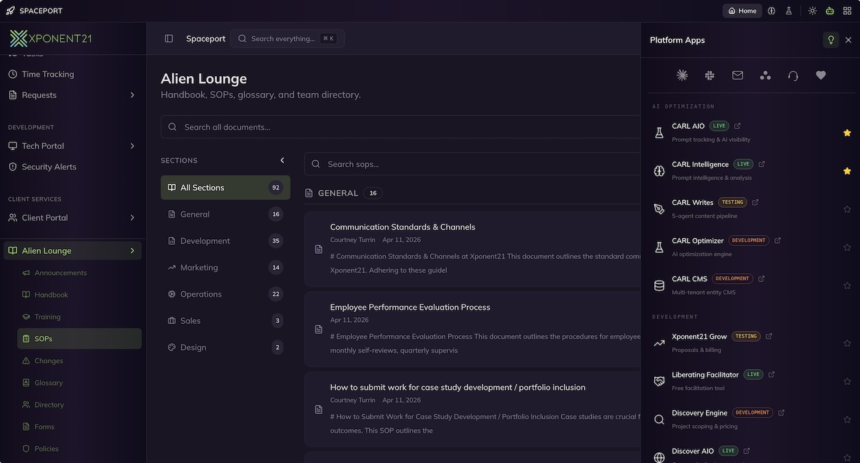Viewport: 860px width, 463px height.
Task: Open the Directory page
Action: pos(80,405)
